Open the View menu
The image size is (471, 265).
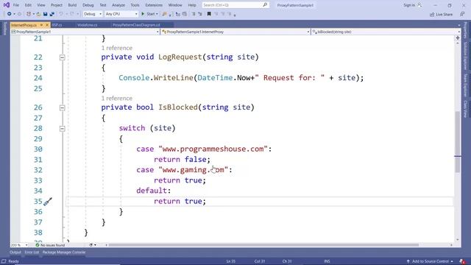pyautogui.click(x=41, y=5)
